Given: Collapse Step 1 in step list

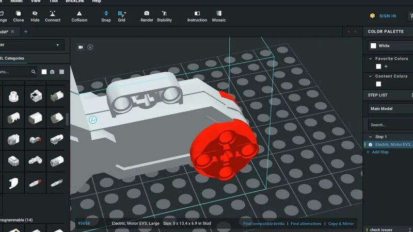Looking at the screenshot, I should point(370,137).
